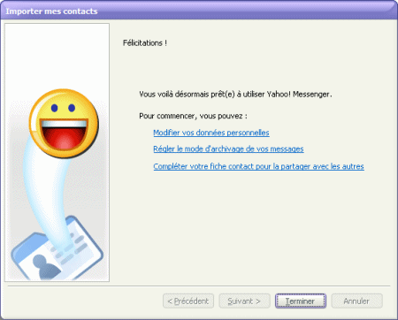
Task: Follow the Compléter votre fiche contact link
Action: coord(258,166)
